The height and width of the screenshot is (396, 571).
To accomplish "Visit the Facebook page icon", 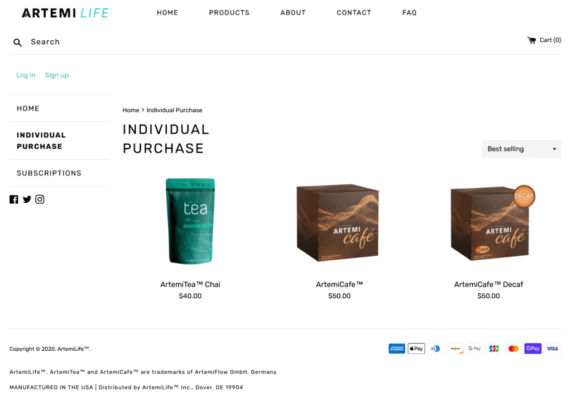I will (x=14, y=199).
